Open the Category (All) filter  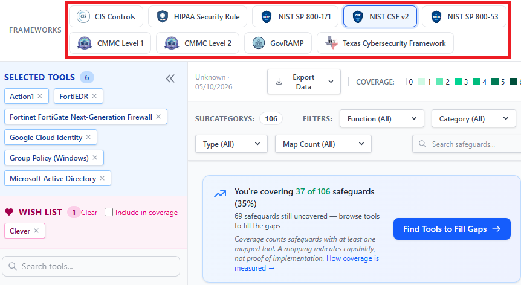(473, 118)
